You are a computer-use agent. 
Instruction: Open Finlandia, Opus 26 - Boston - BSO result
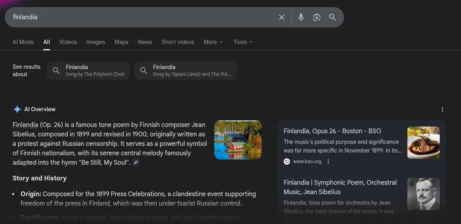click(x=332, y=131)
